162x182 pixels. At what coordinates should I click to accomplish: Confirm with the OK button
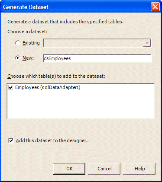69,169
